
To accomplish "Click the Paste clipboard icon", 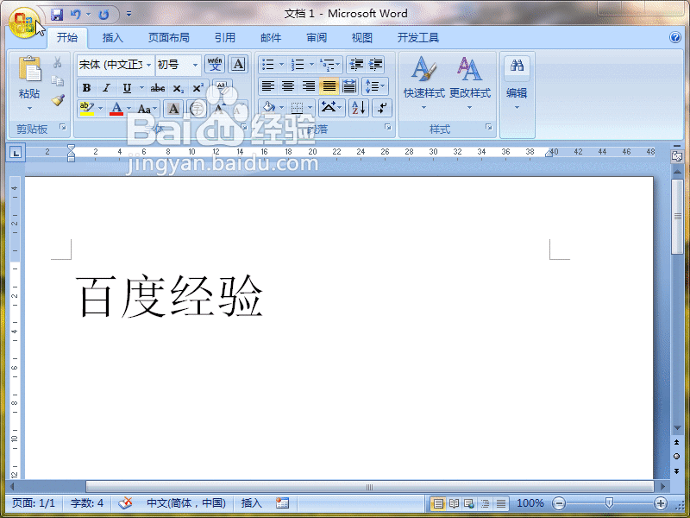I will [29, 70].
